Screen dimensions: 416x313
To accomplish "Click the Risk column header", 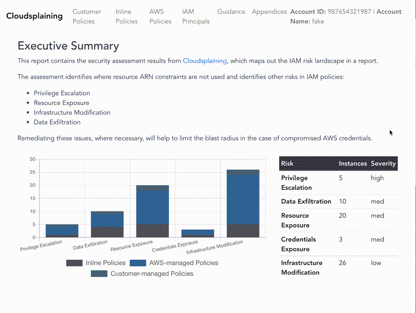I will [287, 164].
